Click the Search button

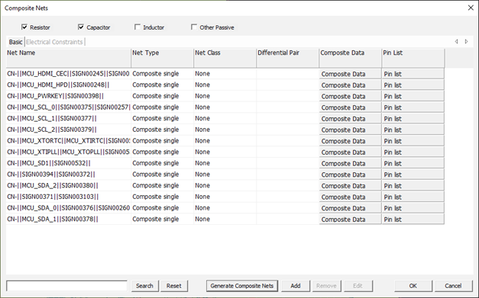[145, 286]
